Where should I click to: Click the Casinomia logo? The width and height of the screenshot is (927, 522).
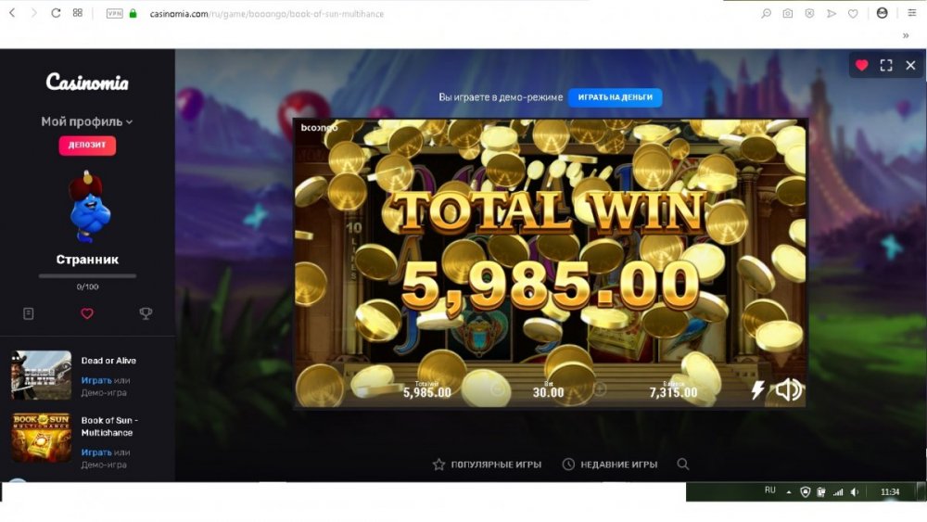pyautogui.click(x=87, y=83)
